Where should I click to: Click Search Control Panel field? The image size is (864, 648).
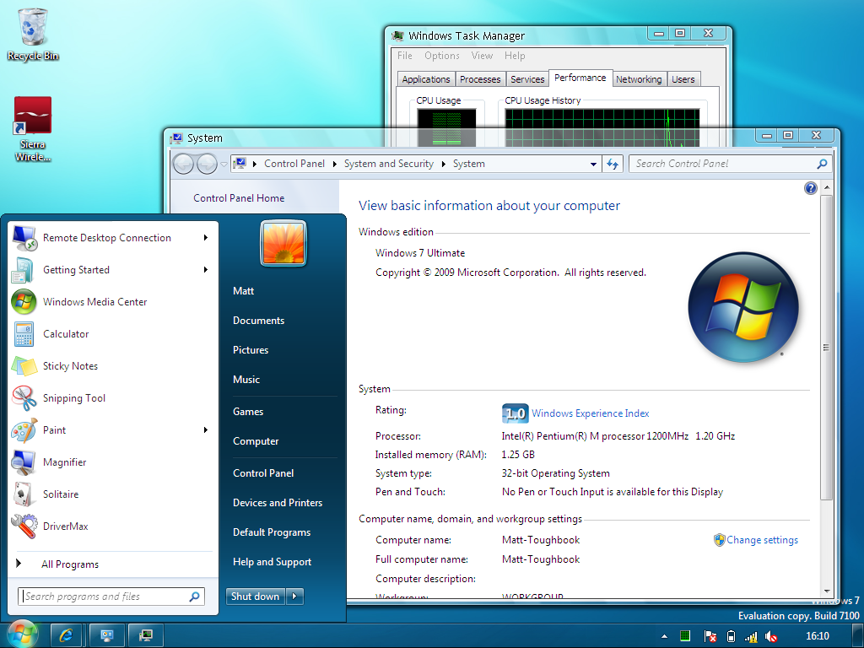730,164
